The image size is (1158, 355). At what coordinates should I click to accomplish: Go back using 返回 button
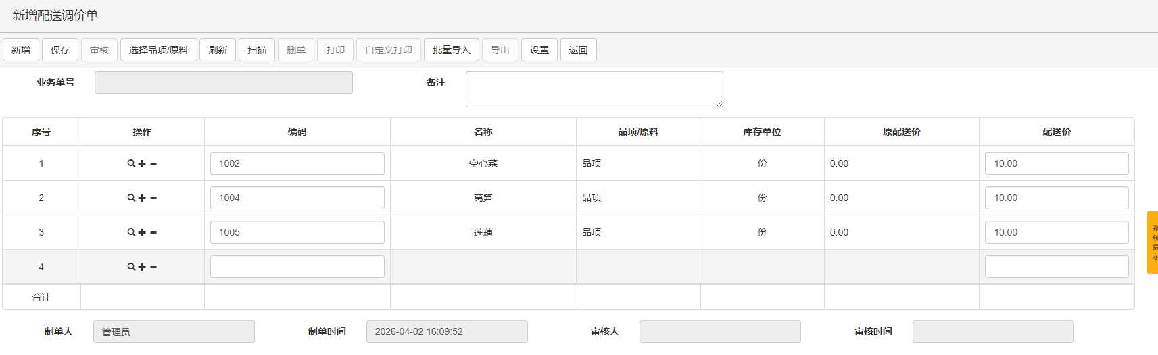[x=578, y=50]
